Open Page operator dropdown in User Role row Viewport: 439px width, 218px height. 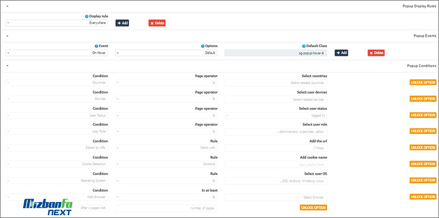tap(166, 131)
